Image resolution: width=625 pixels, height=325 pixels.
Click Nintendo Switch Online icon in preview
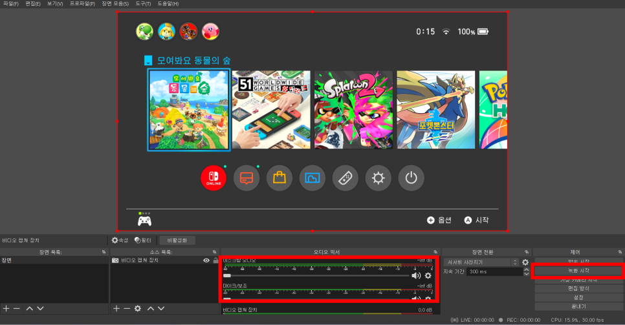point(214,178)
